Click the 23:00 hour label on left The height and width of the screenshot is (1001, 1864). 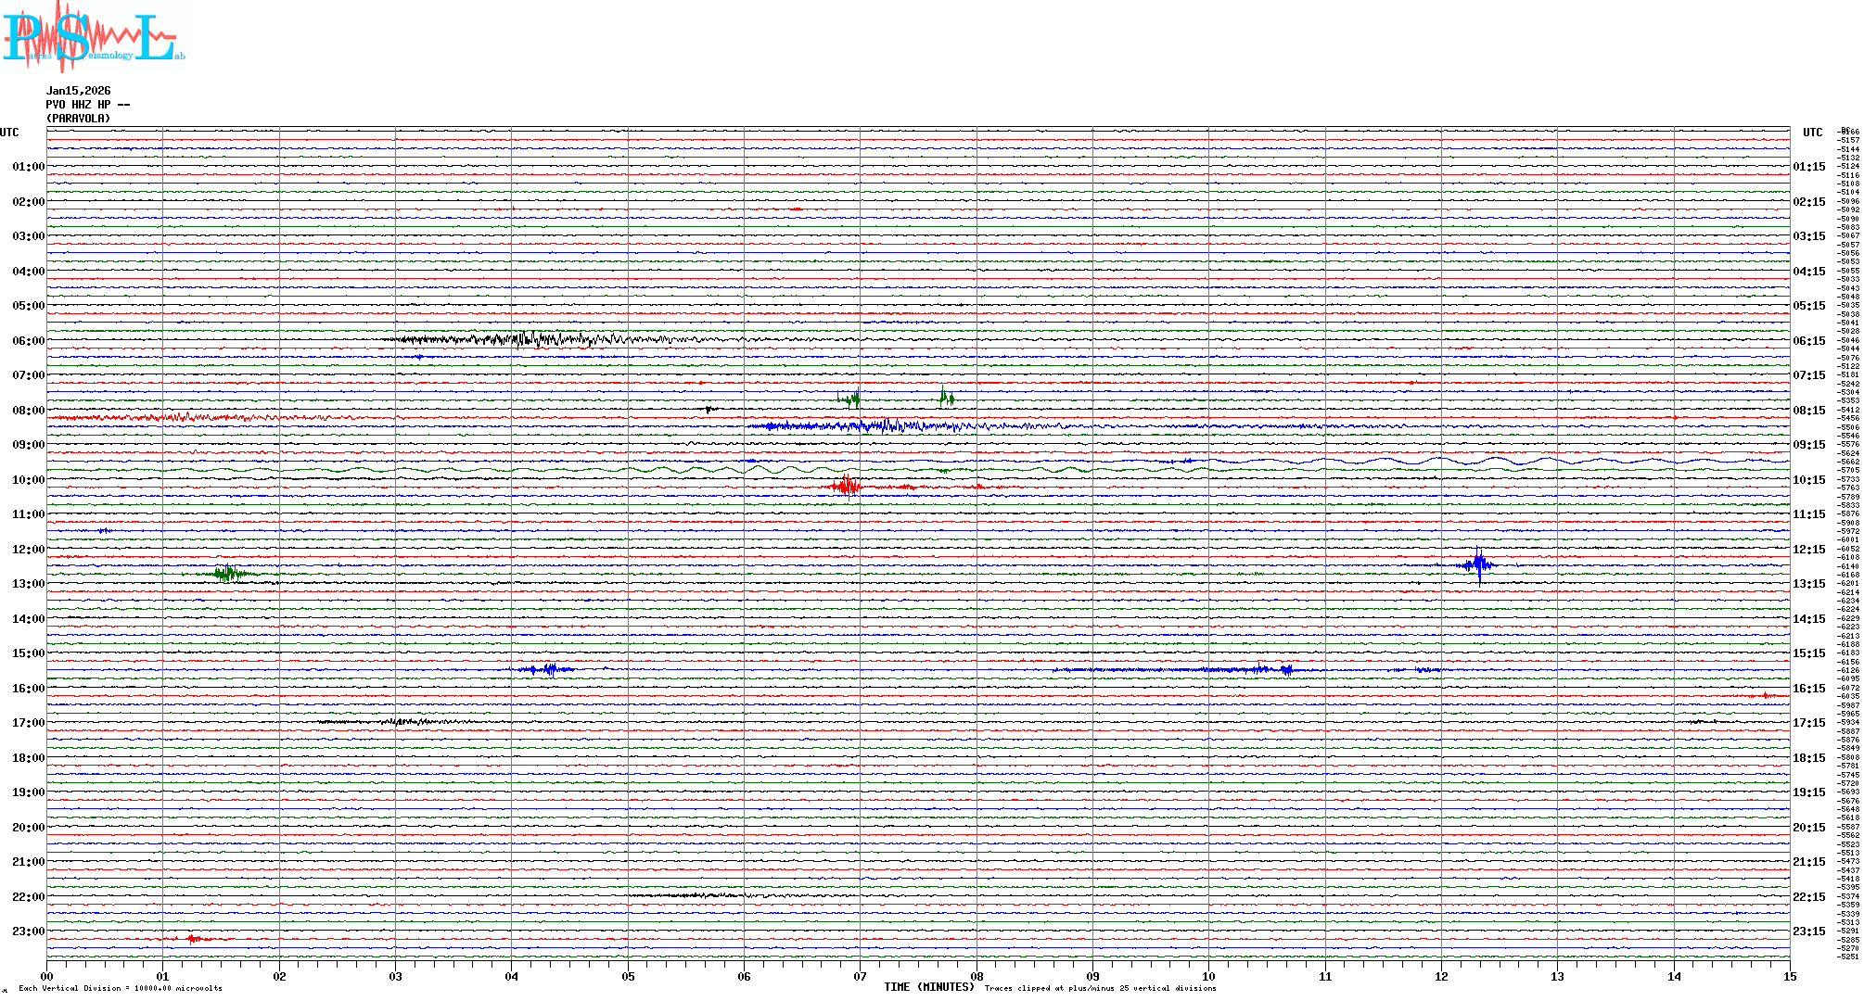[28, 931]
